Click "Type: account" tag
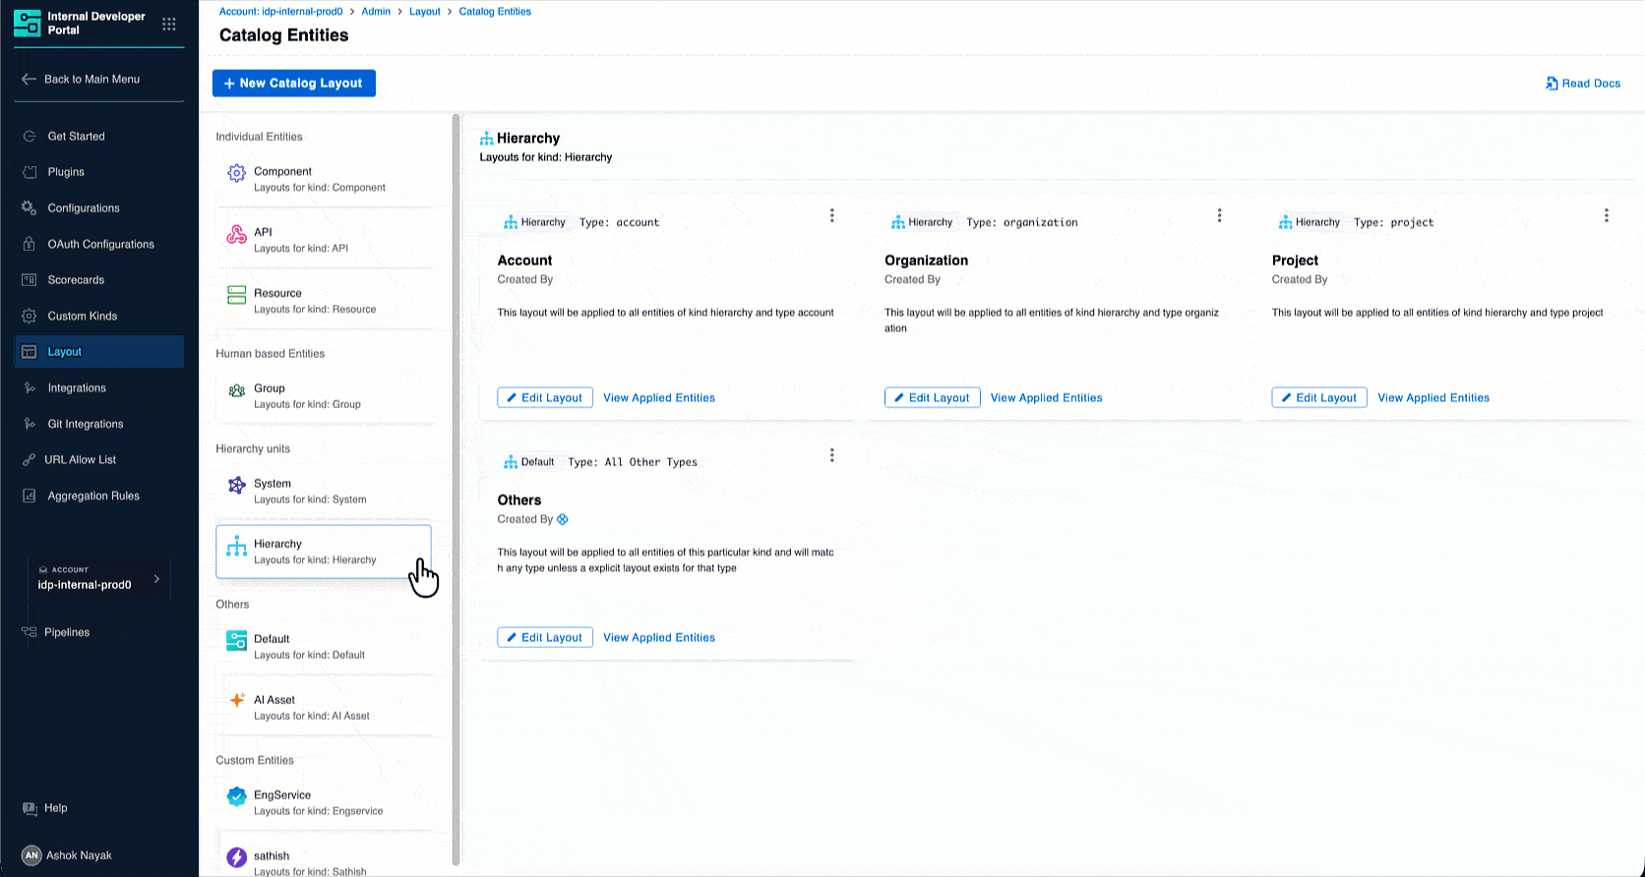The width and height of the screenshot is (1645, 877). (620, 222)
